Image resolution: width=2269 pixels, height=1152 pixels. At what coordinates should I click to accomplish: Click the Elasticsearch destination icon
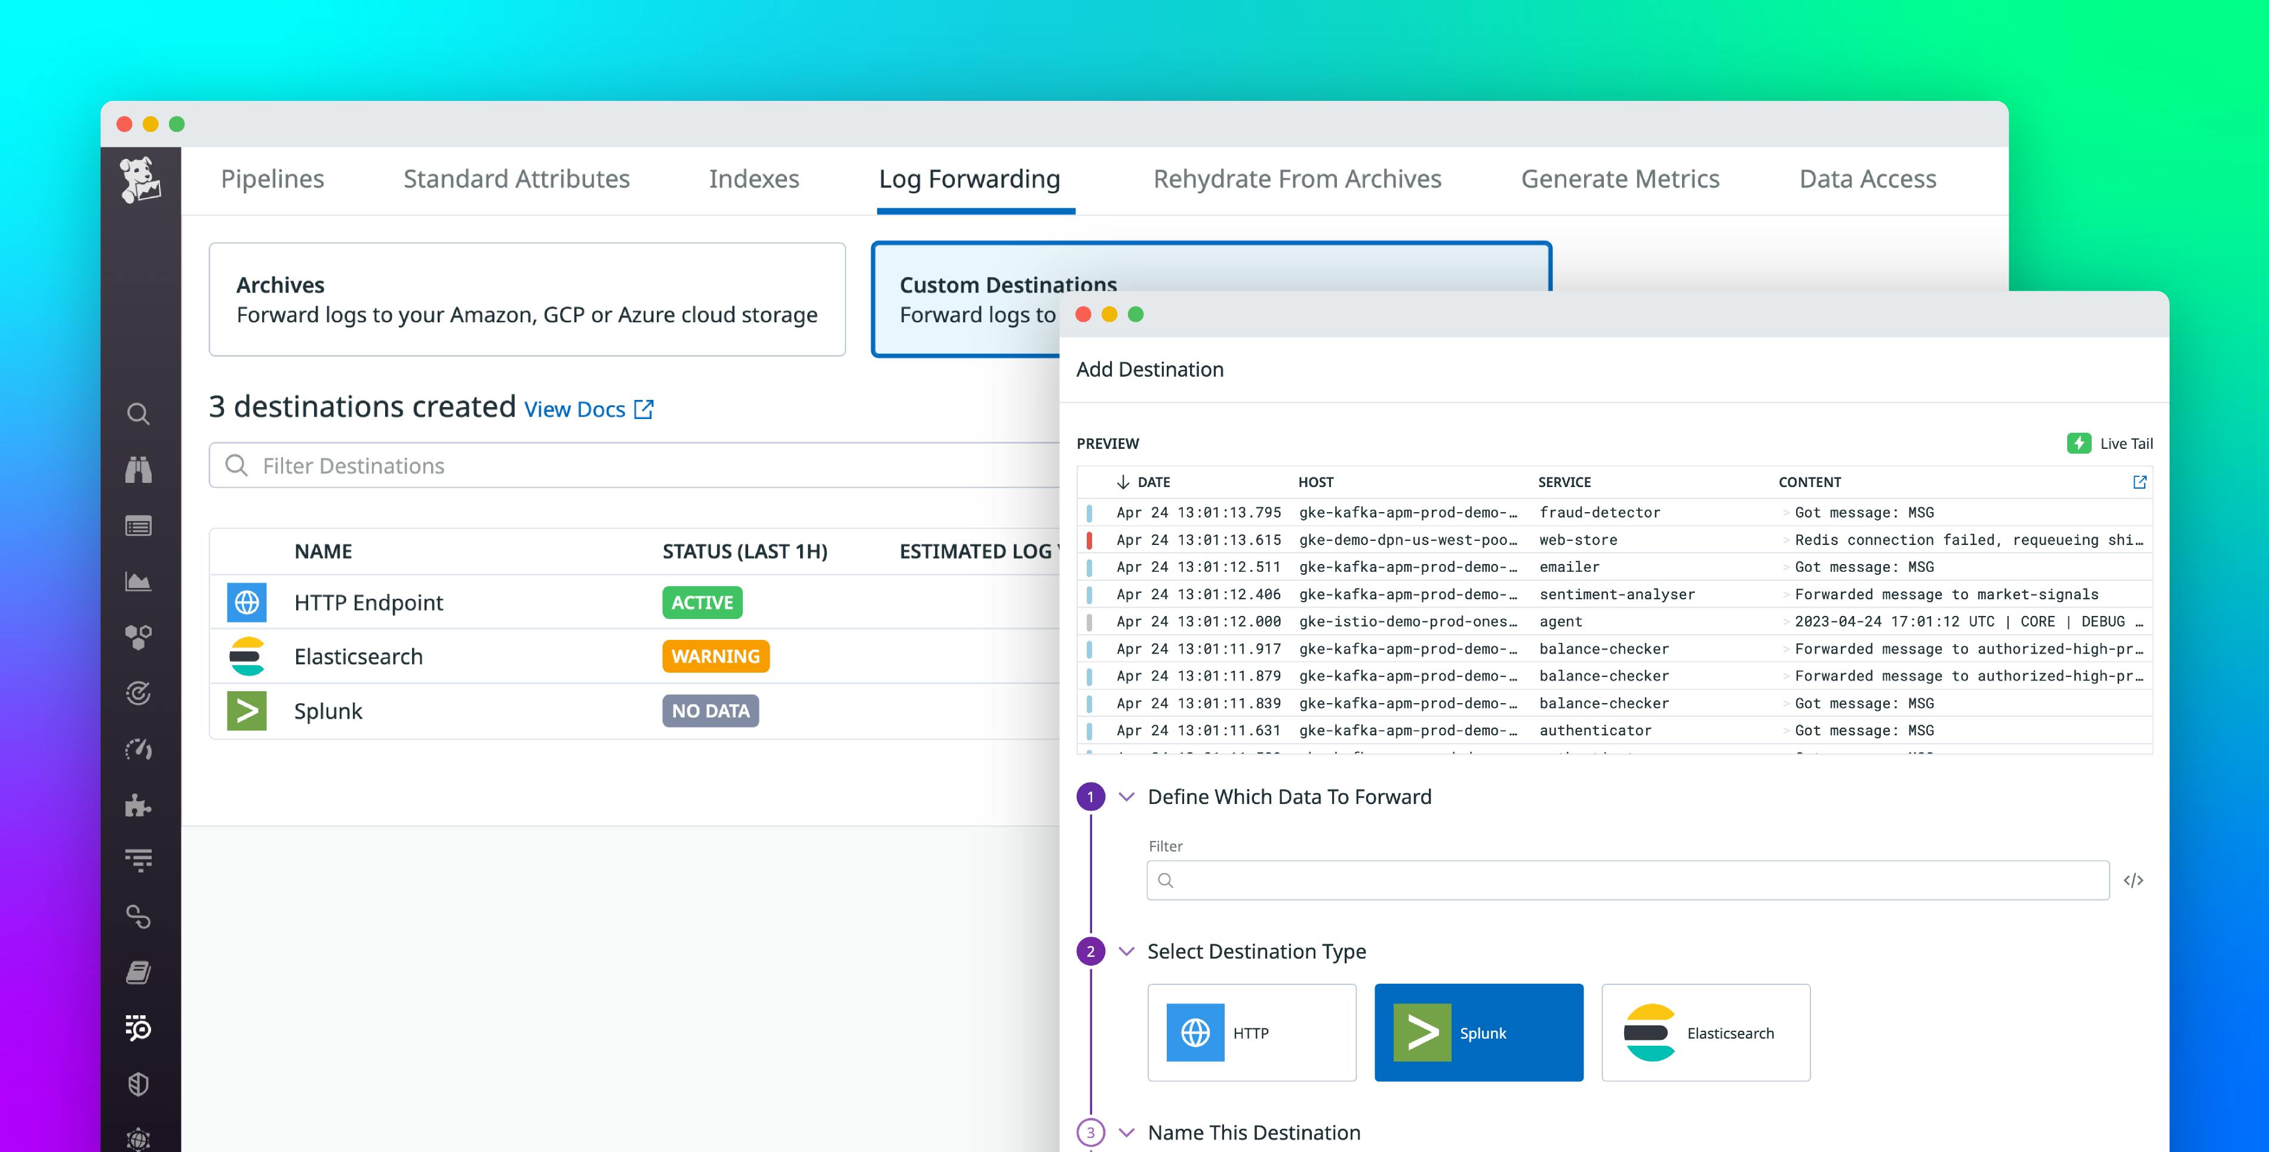click(247, 656)
